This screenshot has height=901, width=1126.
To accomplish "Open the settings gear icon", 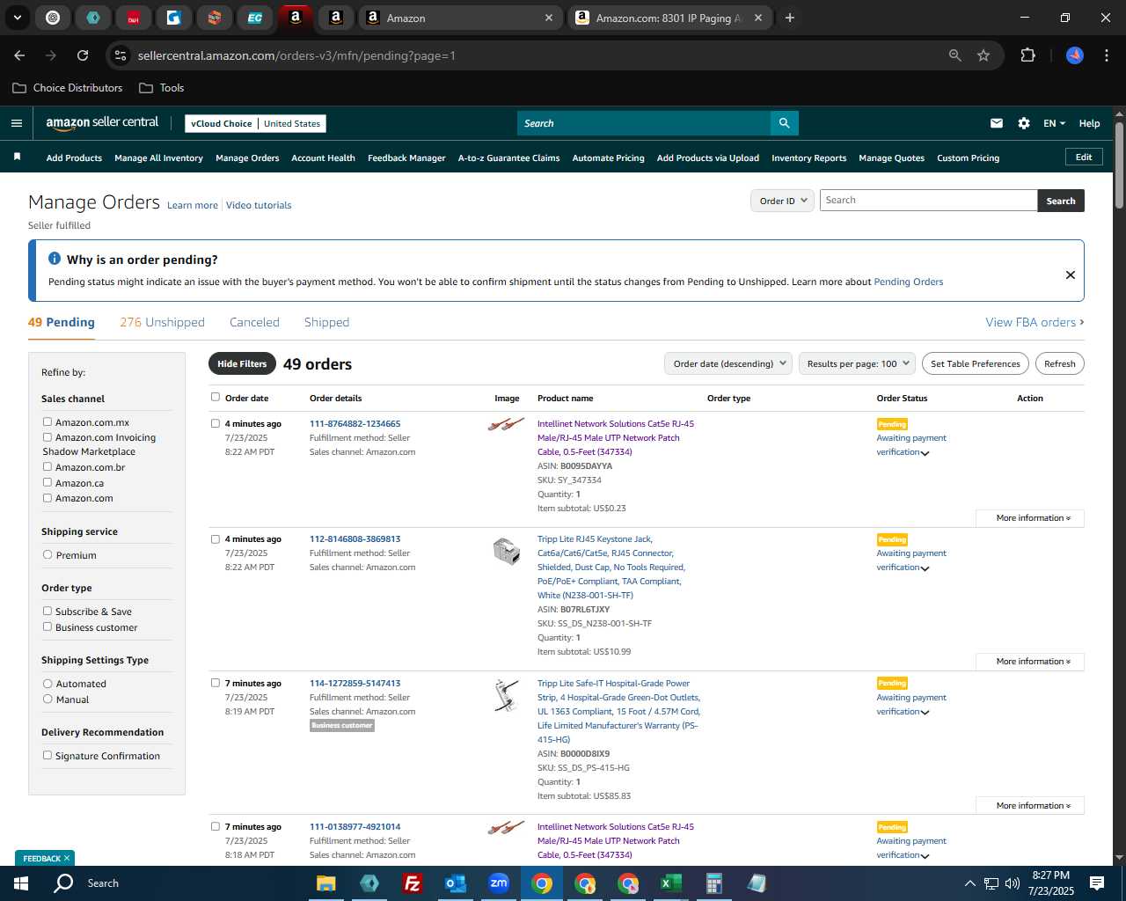I will 1024,123.
